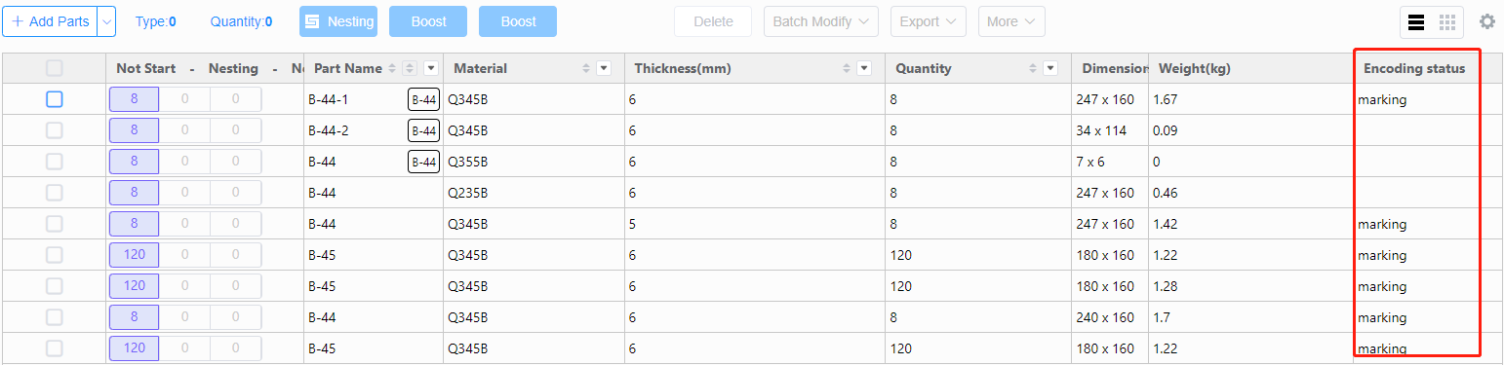Expand the Add Parts dropdown arrow

click(x=107, y=21)
